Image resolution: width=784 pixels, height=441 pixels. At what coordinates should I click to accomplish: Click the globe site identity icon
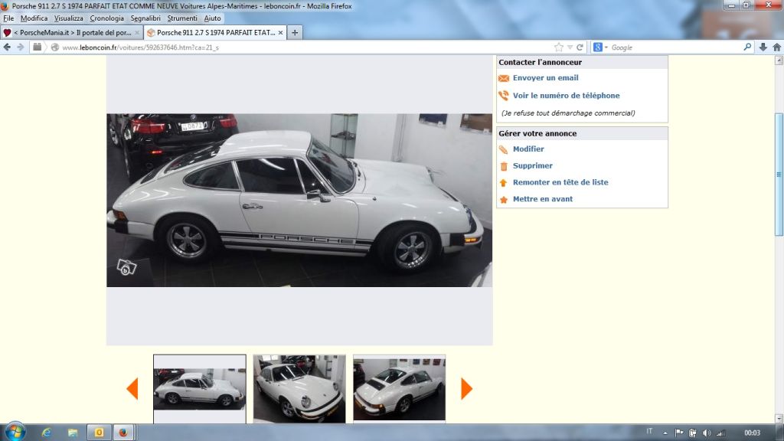pyautogui.click(x=55, y=47)
